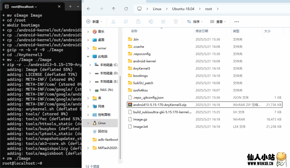Screen dimensions: 290x168
Task: Close the root@localhost terminal tab
Action: tap(59, 7)
